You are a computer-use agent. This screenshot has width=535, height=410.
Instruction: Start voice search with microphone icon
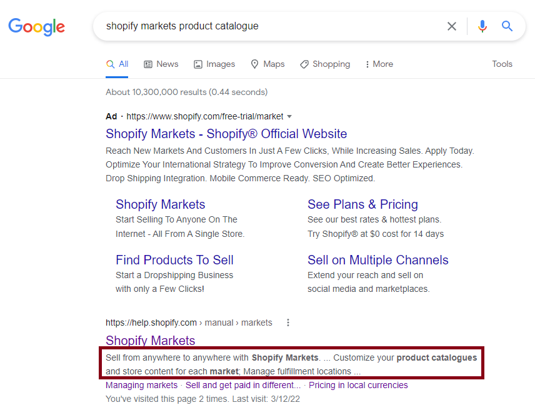[482, 26]
